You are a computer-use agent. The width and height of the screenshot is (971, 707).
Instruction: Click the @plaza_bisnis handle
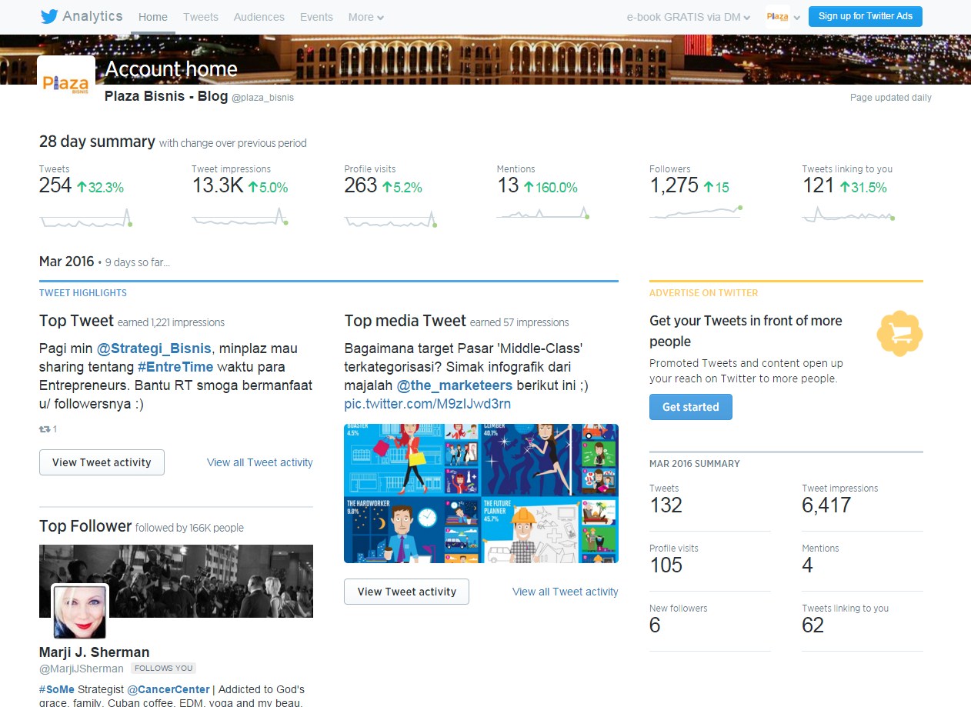pos(262,98)
